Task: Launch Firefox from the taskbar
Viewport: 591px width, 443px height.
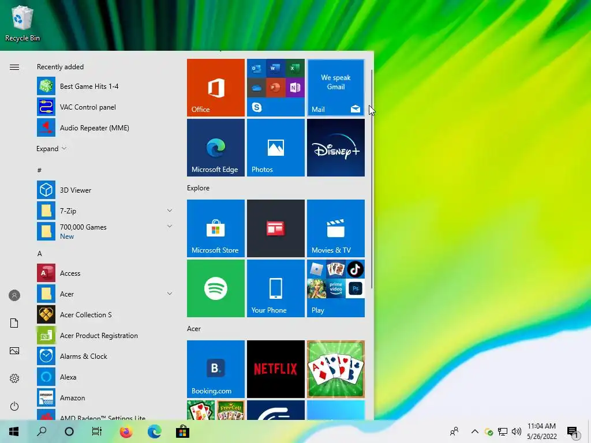Action: [126, 431]
